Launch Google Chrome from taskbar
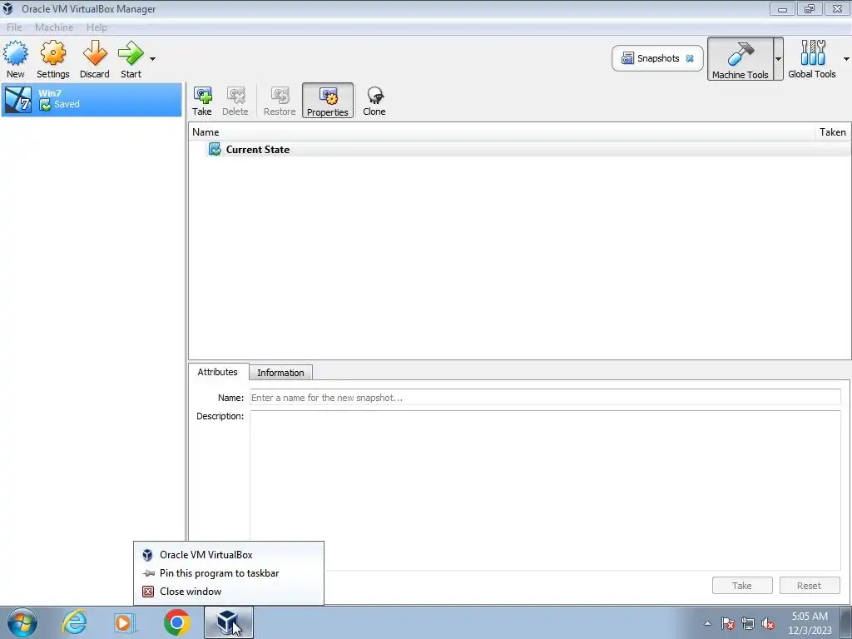The image size is (852, 639). pos(176,622)
